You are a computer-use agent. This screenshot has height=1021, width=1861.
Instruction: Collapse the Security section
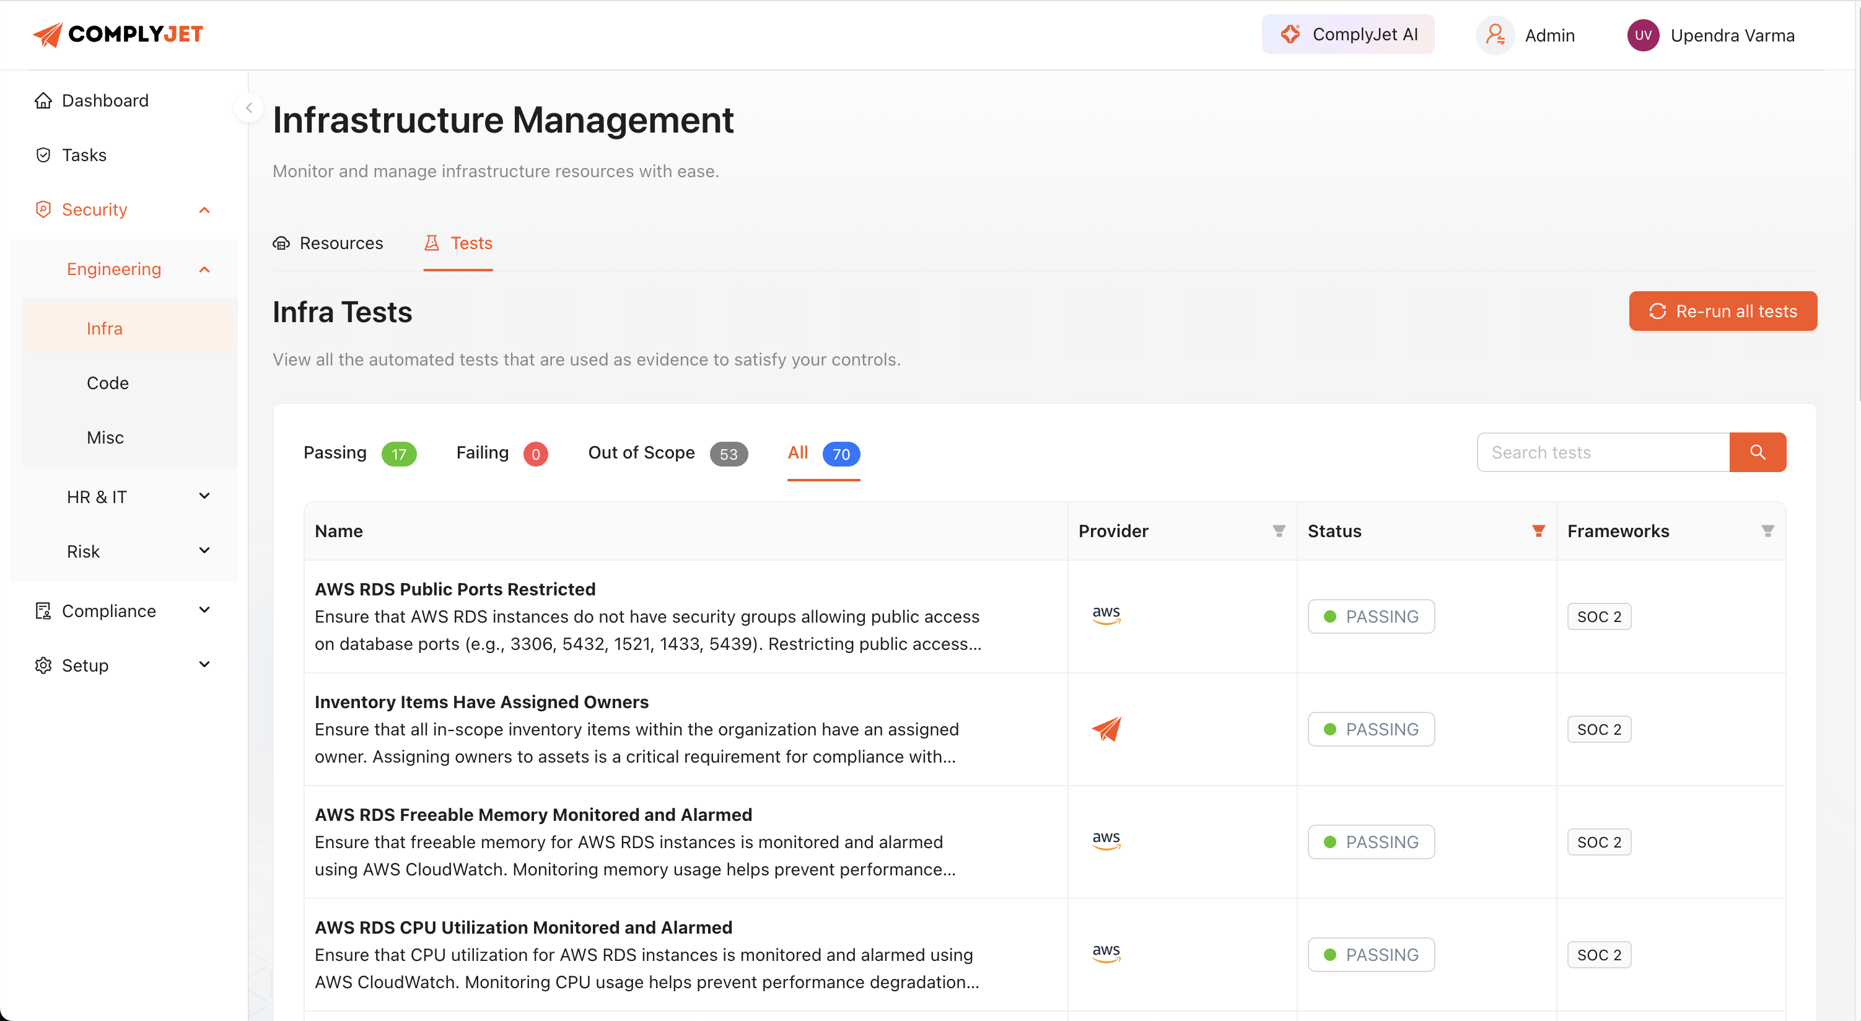pyautogui.click(x=204, y=209)
